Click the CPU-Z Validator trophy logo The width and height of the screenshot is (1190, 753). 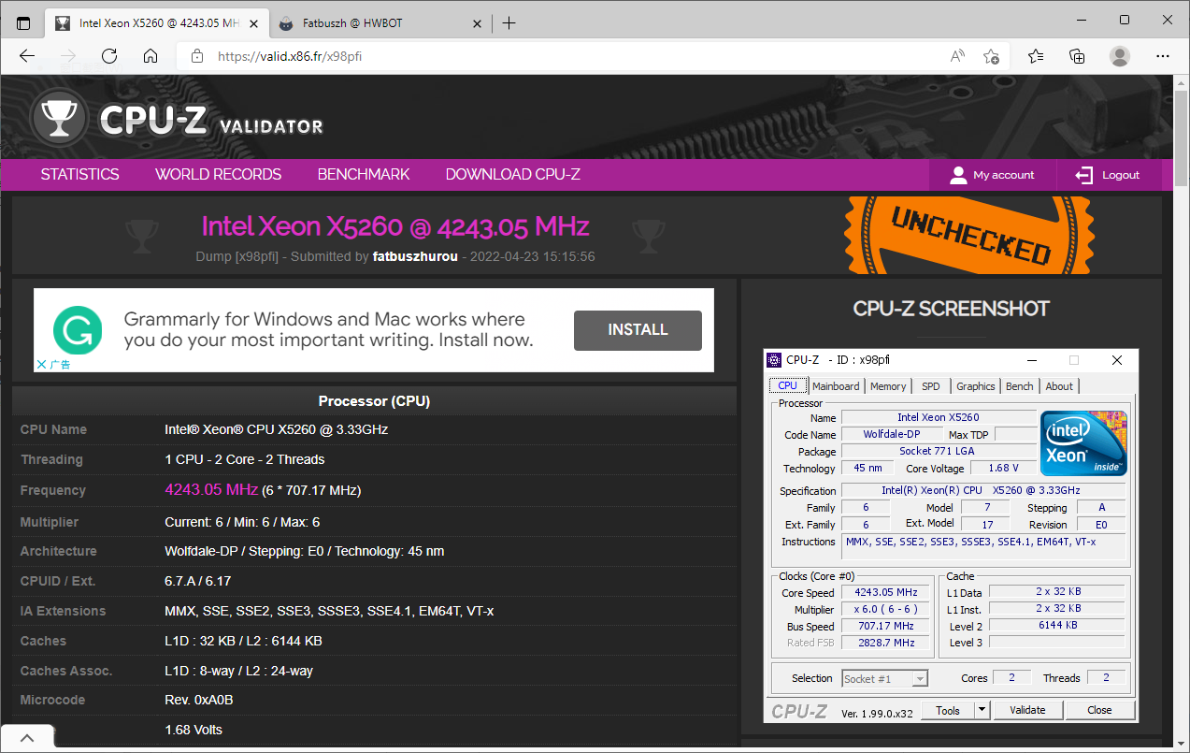pos(62,117)
